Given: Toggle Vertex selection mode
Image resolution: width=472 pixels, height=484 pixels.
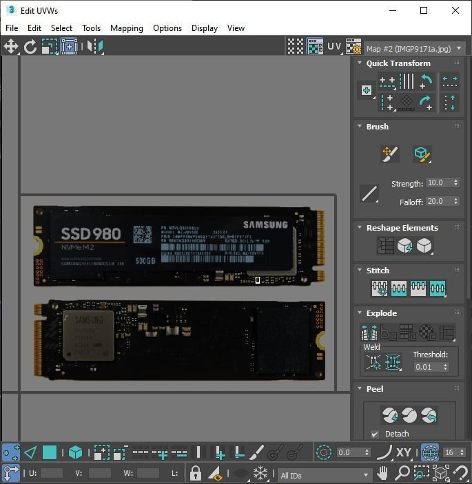Looking at the screenshot, I should tap(11, 452).
